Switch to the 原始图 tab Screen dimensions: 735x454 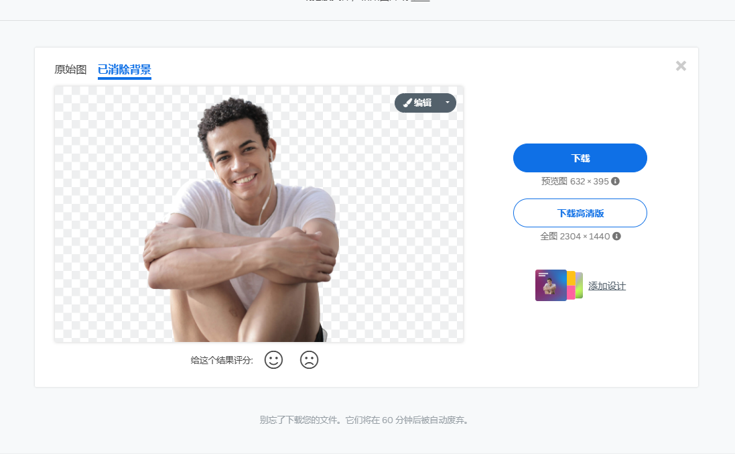point(70,70)
